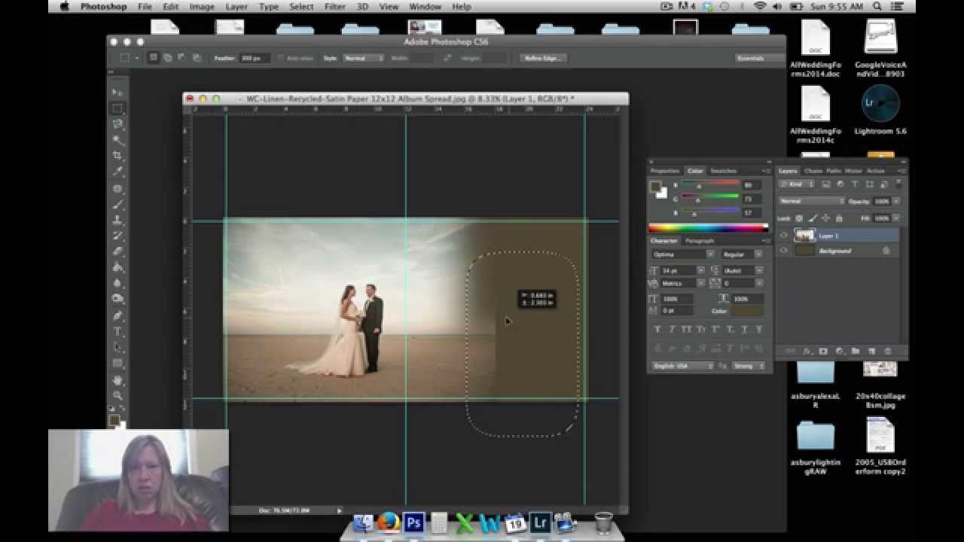
Task: Select the Hand tool
Action: tap(117, 379)
